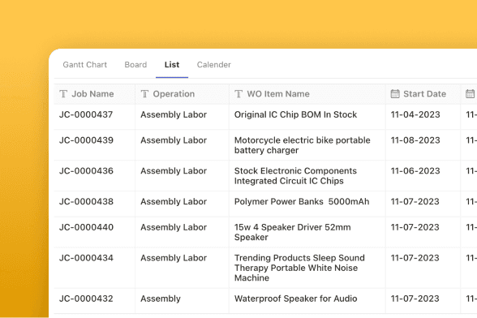This screenshot has height=318, width=477.
Task: Click the text-type icon beside Operation
Action: click(144, 94)
